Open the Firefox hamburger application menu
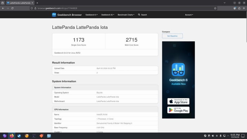 point(244,8)
